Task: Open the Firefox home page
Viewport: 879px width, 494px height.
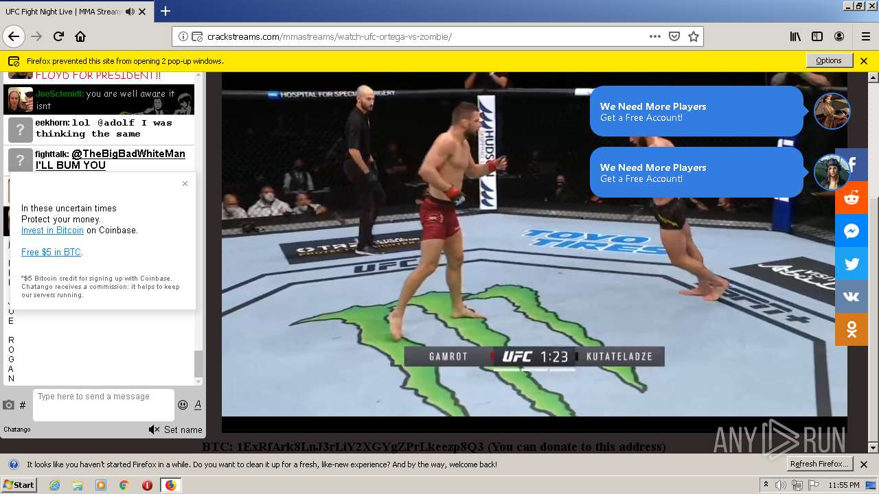Action: tap(80, 36)
